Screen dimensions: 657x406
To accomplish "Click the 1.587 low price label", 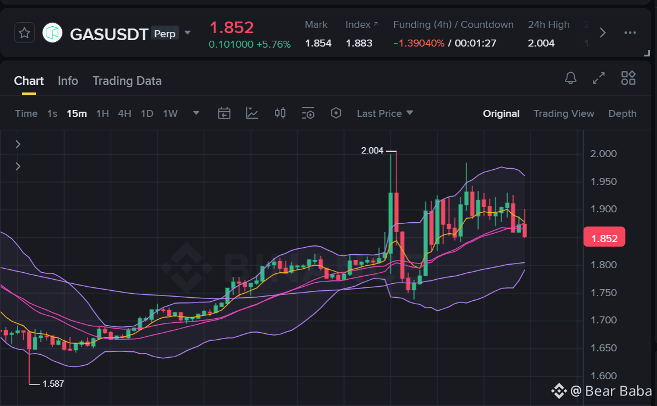I will (53, 383).
